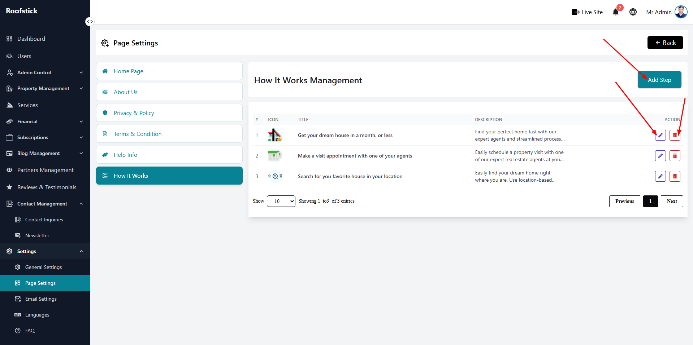Click the Next pagination button
Viewport: 693px width, 345px height.
672,201
